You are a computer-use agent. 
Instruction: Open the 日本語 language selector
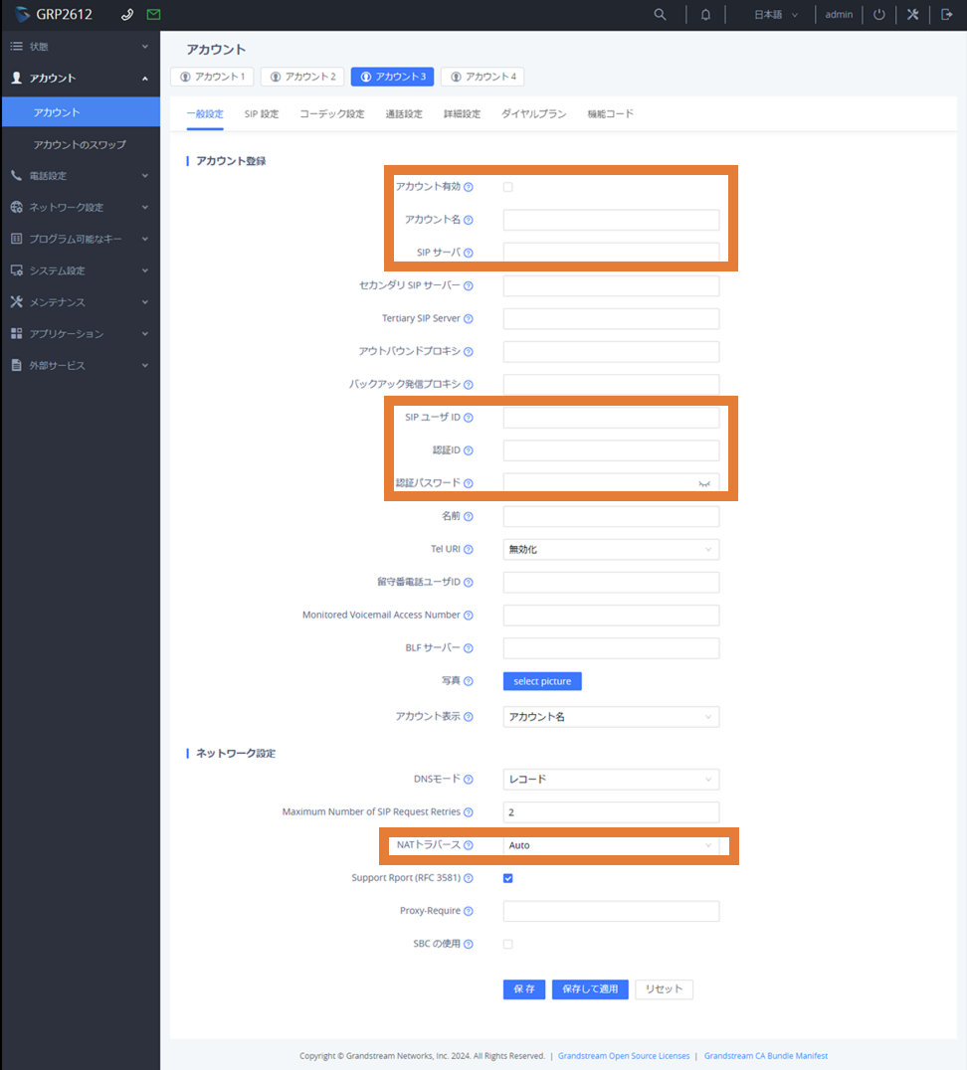pyautogui.click(x=776, y=15)
